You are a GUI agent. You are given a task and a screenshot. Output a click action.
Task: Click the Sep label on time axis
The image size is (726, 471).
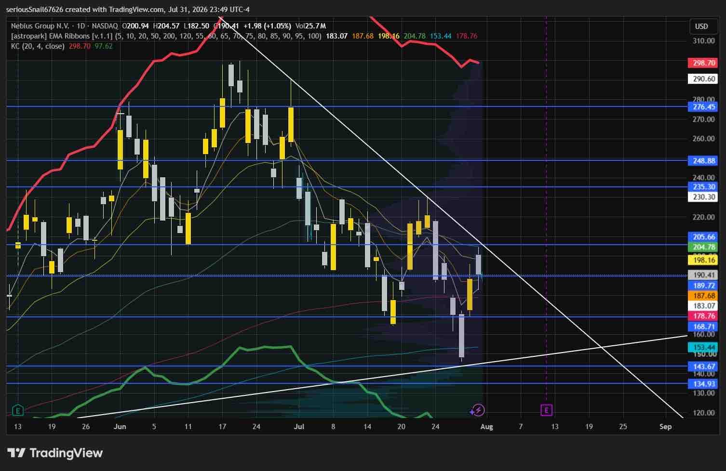666,427
